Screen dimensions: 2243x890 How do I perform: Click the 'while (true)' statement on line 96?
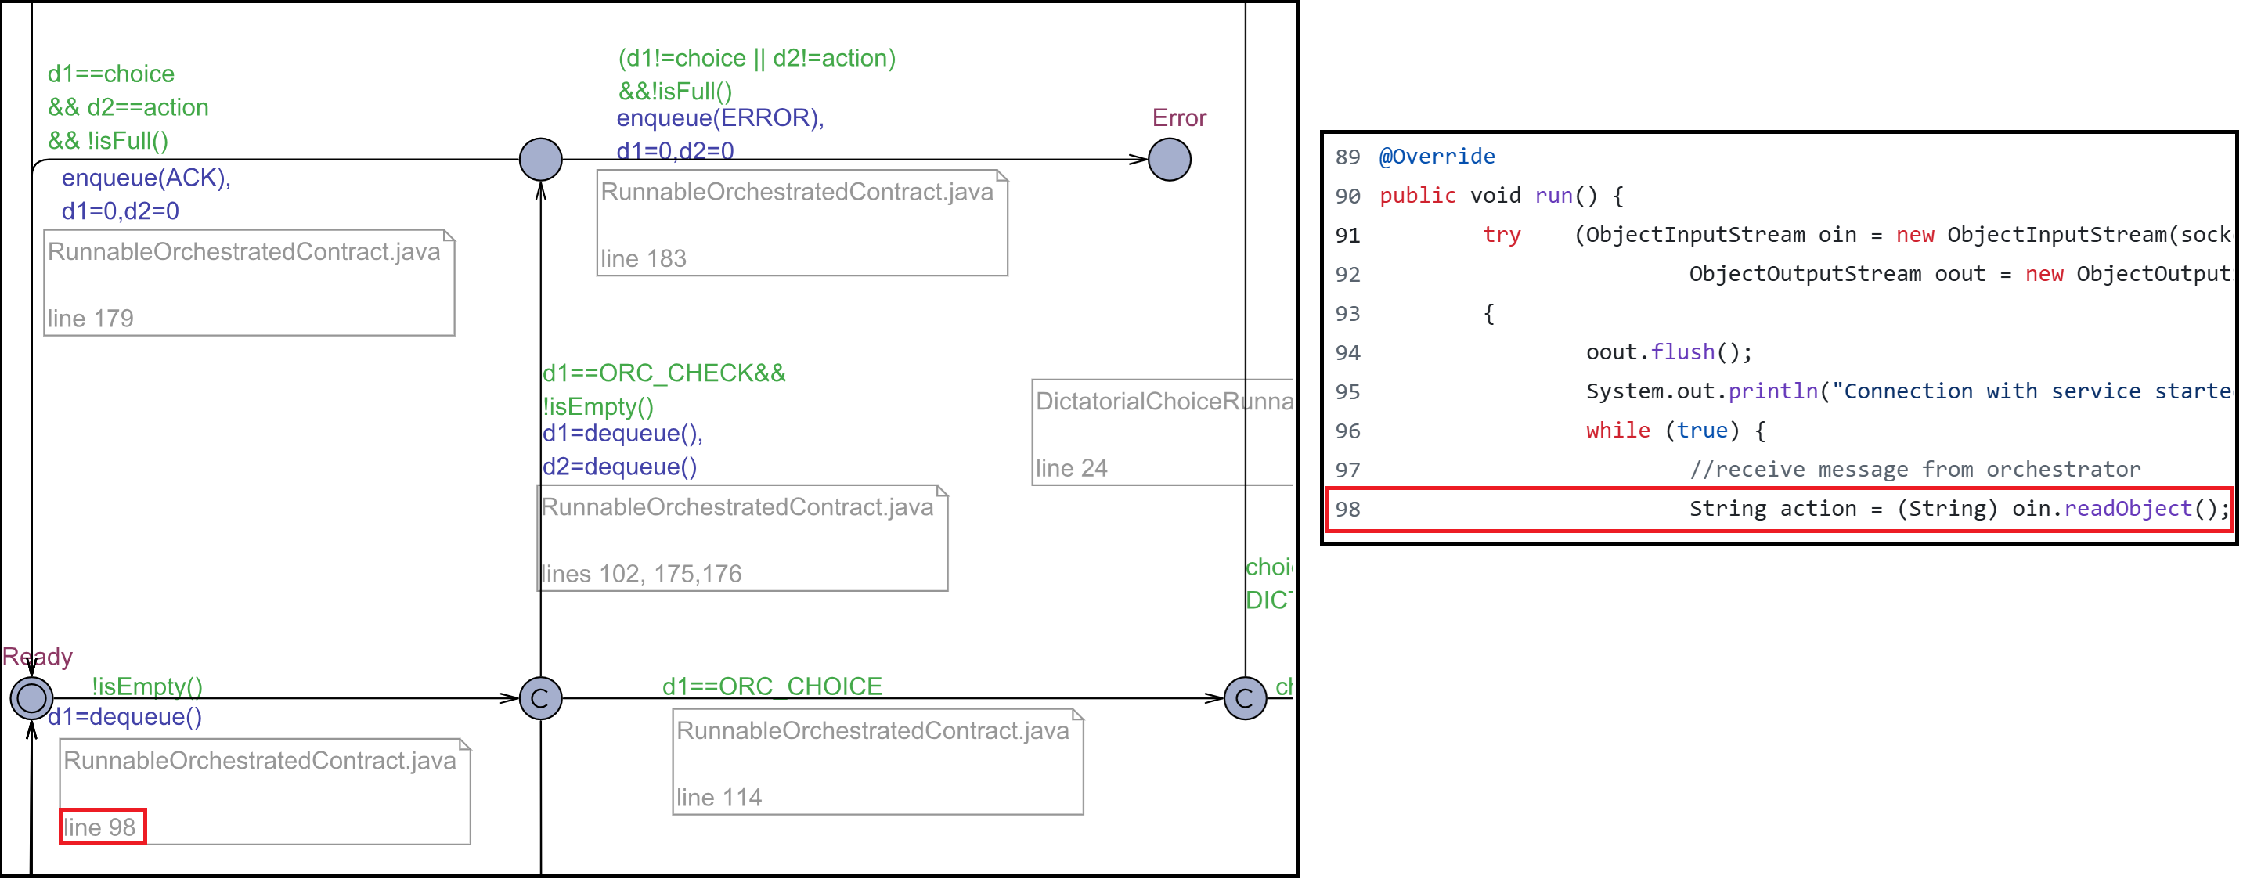pos(1662,431)
